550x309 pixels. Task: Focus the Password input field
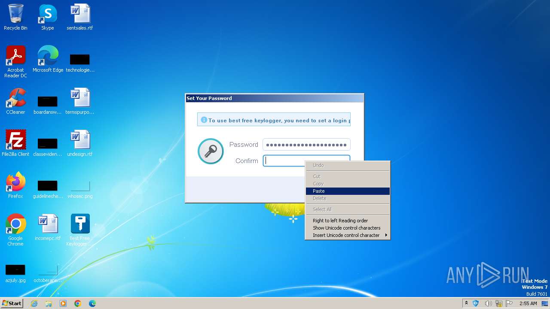306,145
